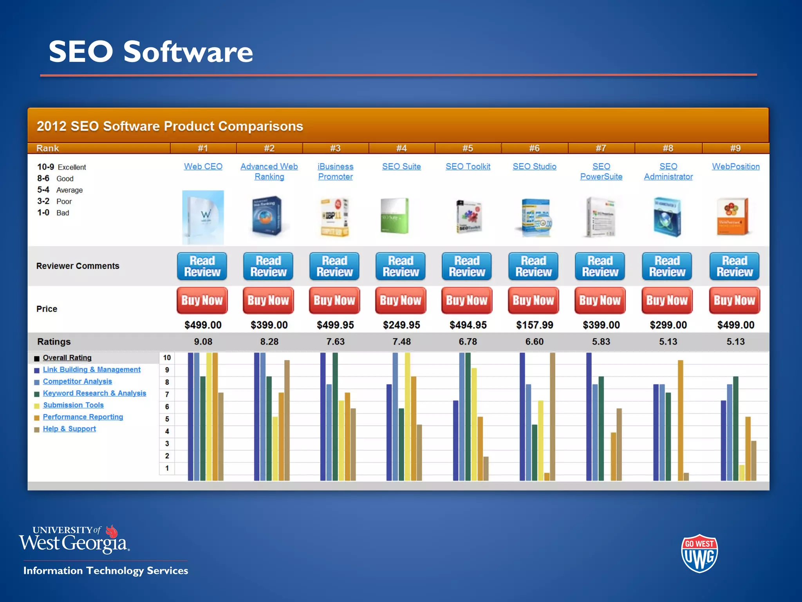
Task: Read Review for SEO Studio
Action: (533, 266)
